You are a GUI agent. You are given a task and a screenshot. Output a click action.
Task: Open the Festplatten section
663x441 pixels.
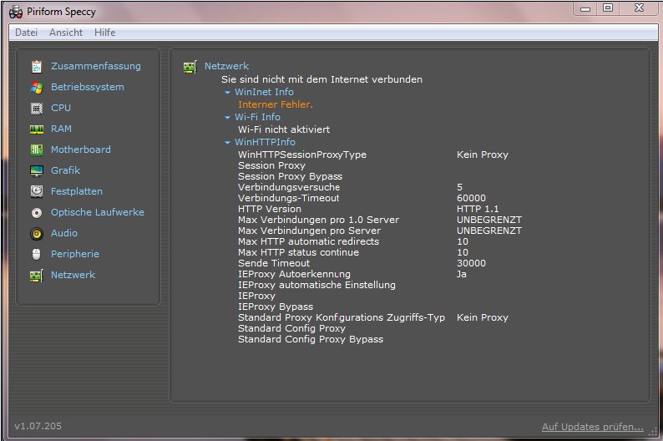click(77, 191)
